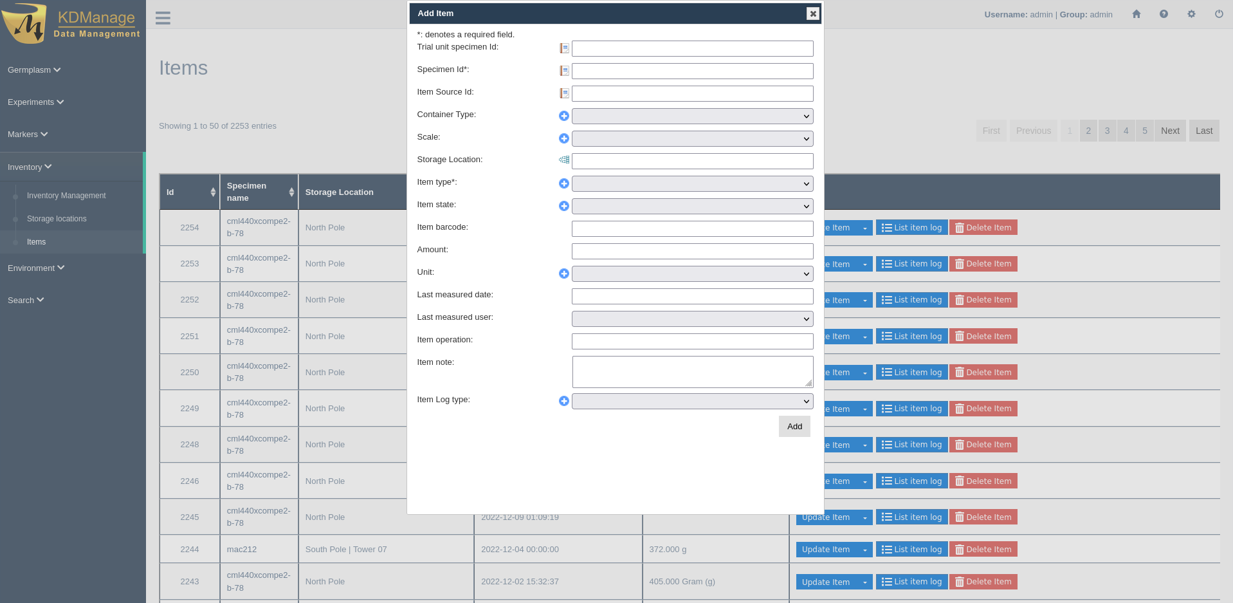Go to the Last page of results
This screenshot has height=603, width=1233.
pos(1203,131)
